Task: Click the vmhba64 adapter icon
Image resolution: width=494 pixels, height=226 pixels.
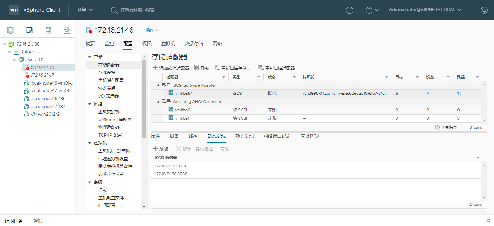Action: click(x=171, y=93)
